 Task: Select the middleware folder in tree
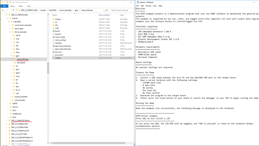pos(17,114)
